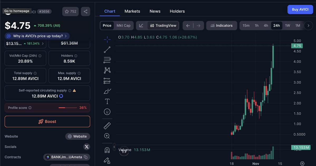Screen dimensions: 316x166
Task: Select the crosshair cursor tool
Action: tap(107, 39)
